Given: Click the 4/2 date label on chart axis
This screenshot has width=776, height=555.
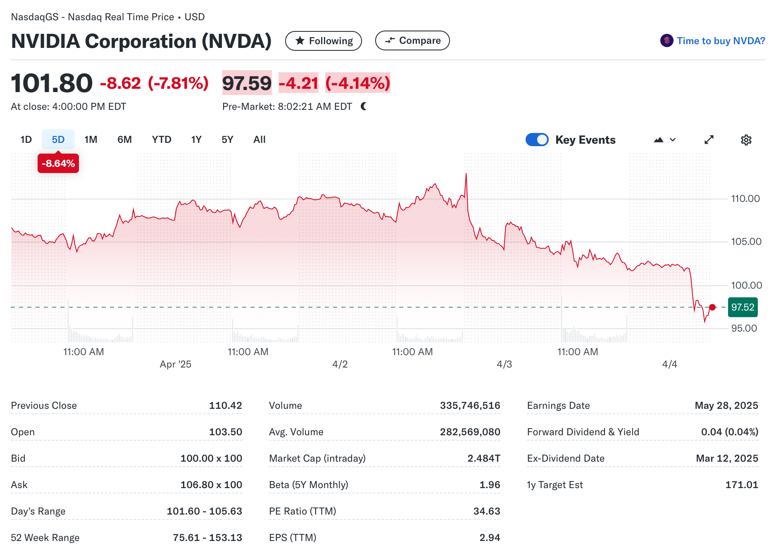Looking at the screenshot, I should point(340,364).
